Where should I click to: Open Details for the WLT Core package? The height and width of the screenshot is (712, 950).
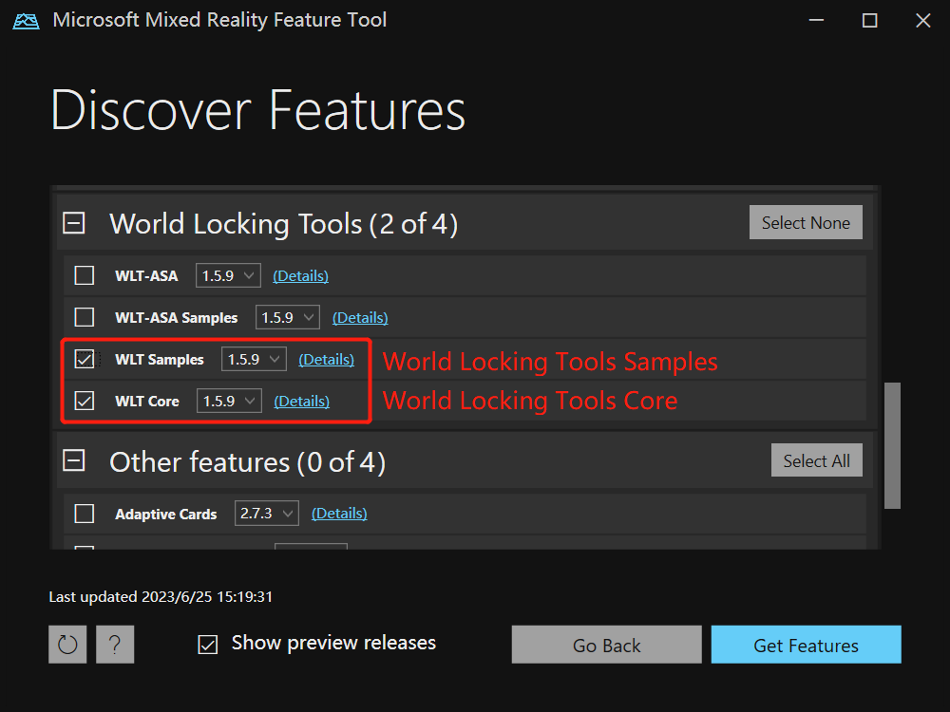coord(301,400)
